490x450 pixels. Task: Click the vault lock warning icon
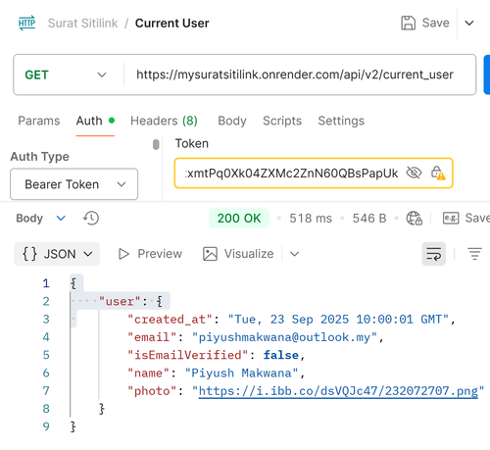438,173
